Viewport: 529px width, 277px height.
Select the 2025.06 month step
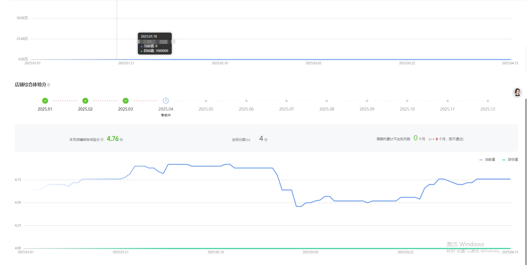pos(246,109)
